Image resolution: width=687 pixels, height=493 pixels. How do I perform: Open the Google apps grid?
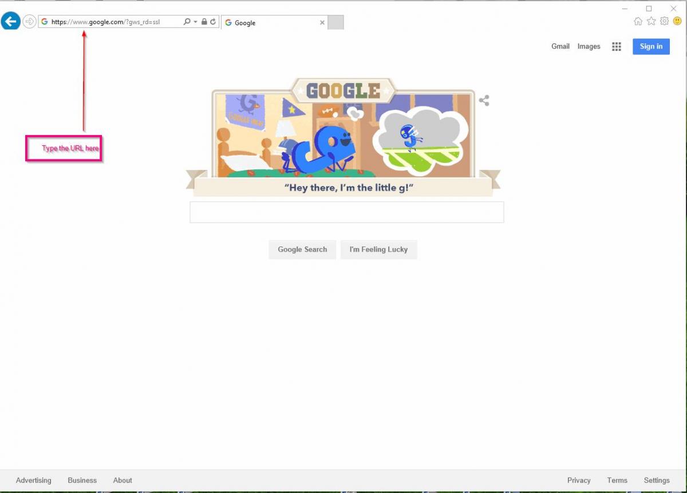[x=617, y=47]
